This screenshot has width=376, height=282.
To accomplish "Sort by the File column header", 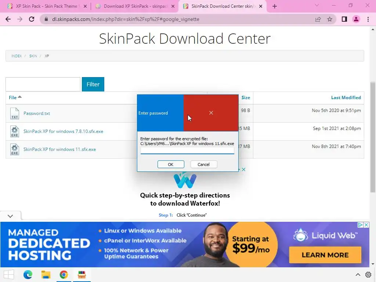I will pos(15,97).
